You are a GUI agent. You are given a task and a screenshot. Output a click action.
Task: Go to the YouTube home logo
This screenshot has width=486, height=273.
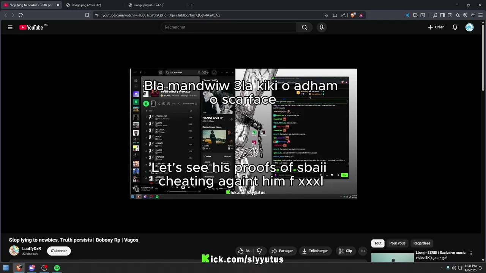click(x=31, y=27)
